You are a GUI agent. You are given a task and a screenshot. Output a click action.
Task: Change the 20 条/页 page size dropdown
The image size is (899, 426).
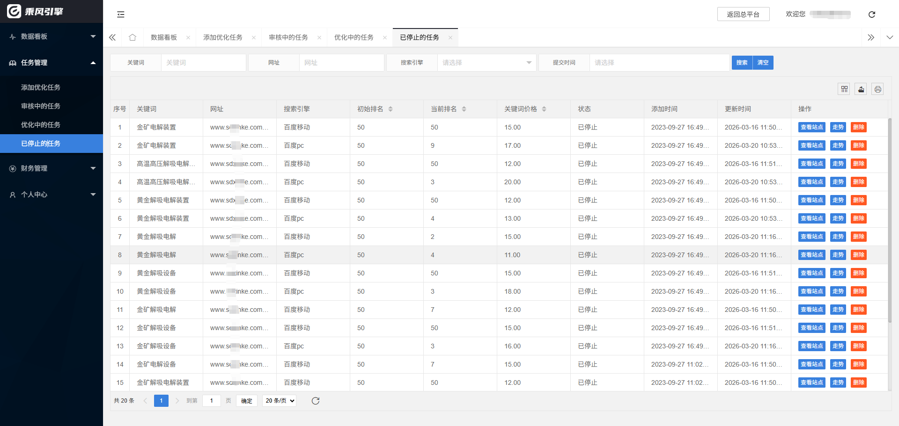280,401
